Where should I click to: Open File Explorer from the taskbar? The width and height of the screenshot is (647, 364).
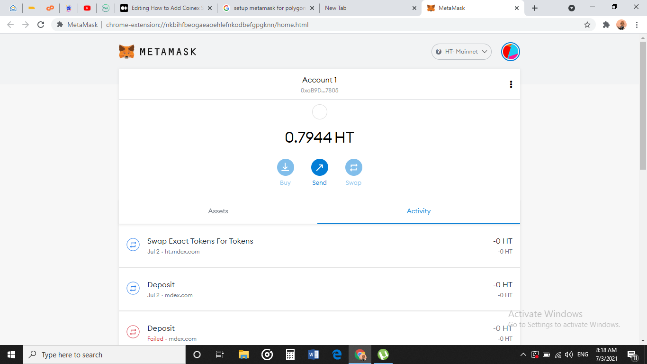244,355
